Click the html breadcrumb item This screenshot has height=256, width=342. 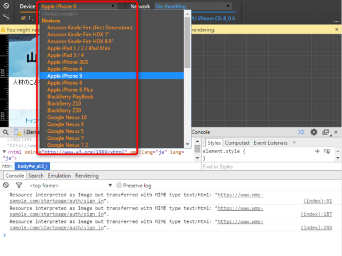(x=7, y=166)
